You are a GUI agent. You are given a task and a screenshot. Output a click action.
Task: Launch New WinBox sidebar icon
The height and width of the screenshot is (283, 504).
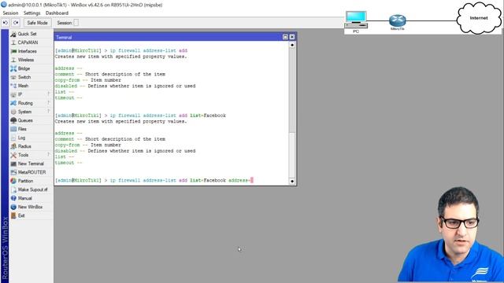coord(13,207)
